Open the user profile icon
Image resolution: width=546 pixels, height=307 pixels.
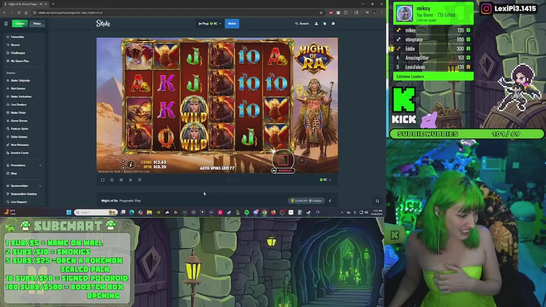pyautogui.click(x=316, y=23)
